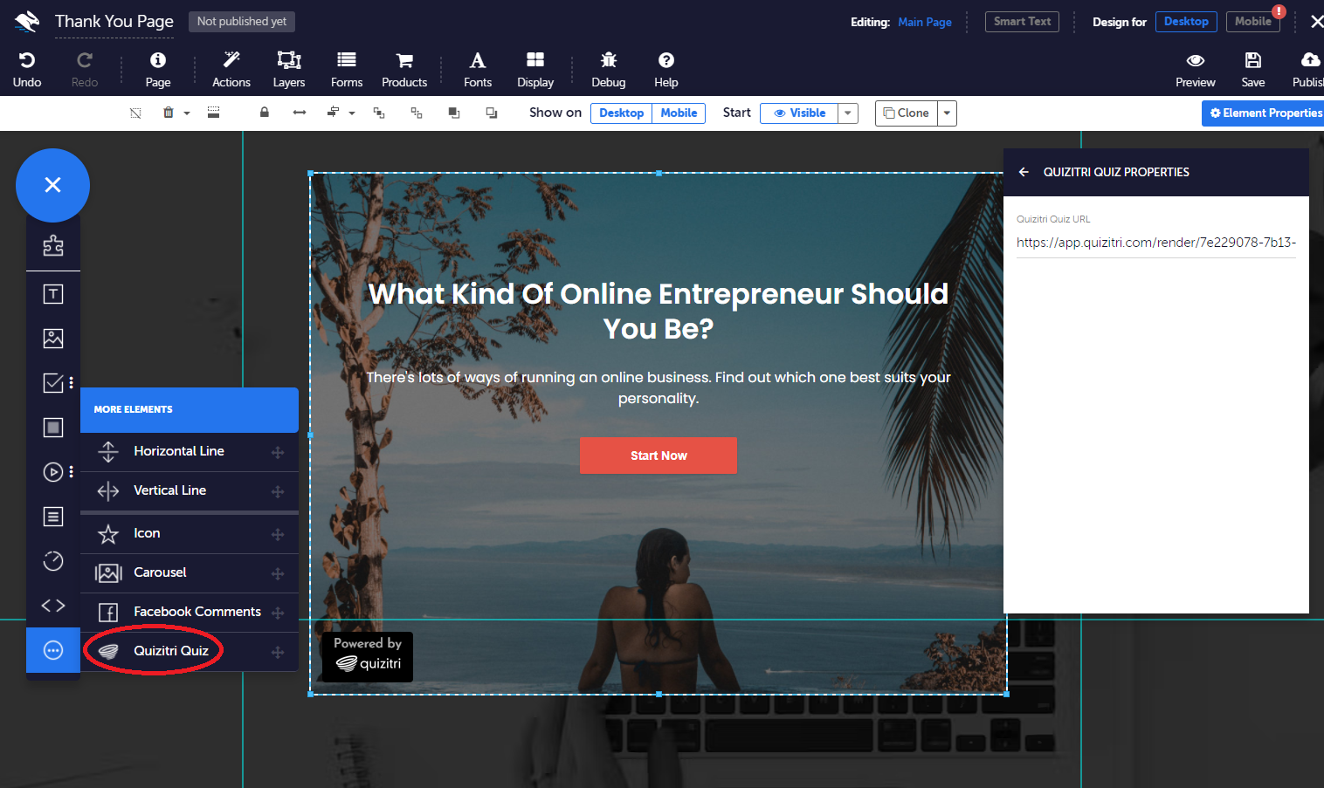Clone the selected element
Screen dimensions: 1324x788
point(906,113)
